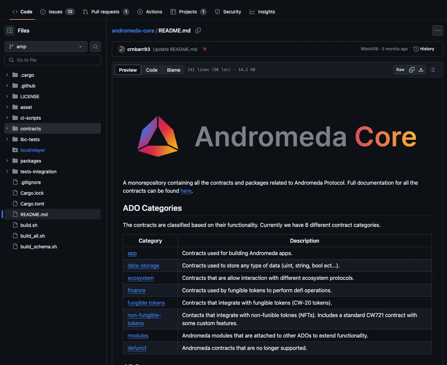Screen dimensions: 447x365
Task: Select README.md in the file tree
Action: [53, 214]
